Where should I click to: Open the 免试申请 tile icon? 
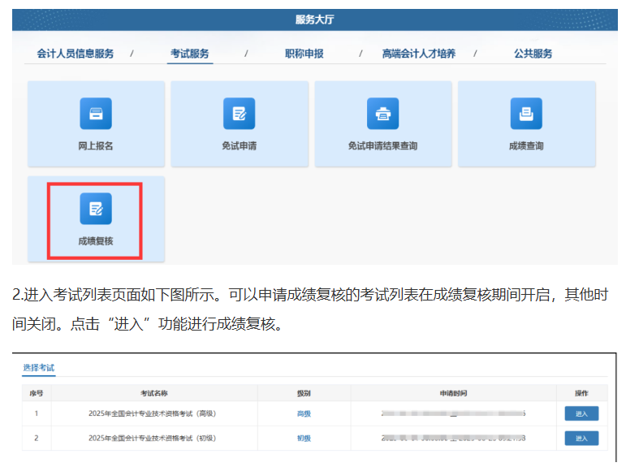[x=239, y=114]
